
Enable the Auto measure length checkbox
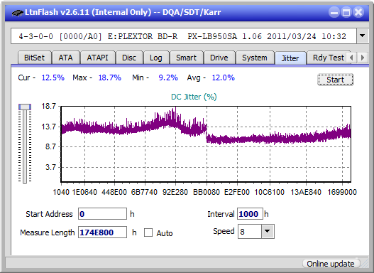(x=148, y=232)
